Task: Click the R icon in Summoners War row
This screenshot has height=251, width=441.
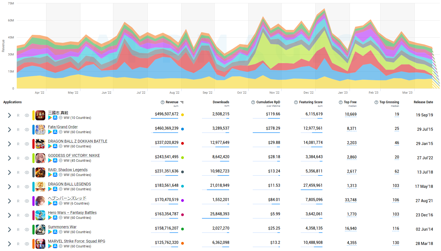Action: [18, 230]
